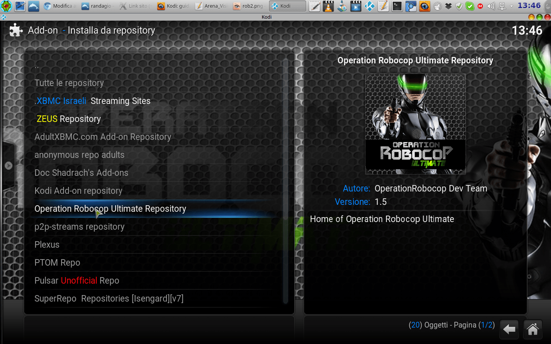Click the show desktop taskbar icon
The width and height of the screenshot is (551, 344).
pyautogui.click(x=20, y=6)
